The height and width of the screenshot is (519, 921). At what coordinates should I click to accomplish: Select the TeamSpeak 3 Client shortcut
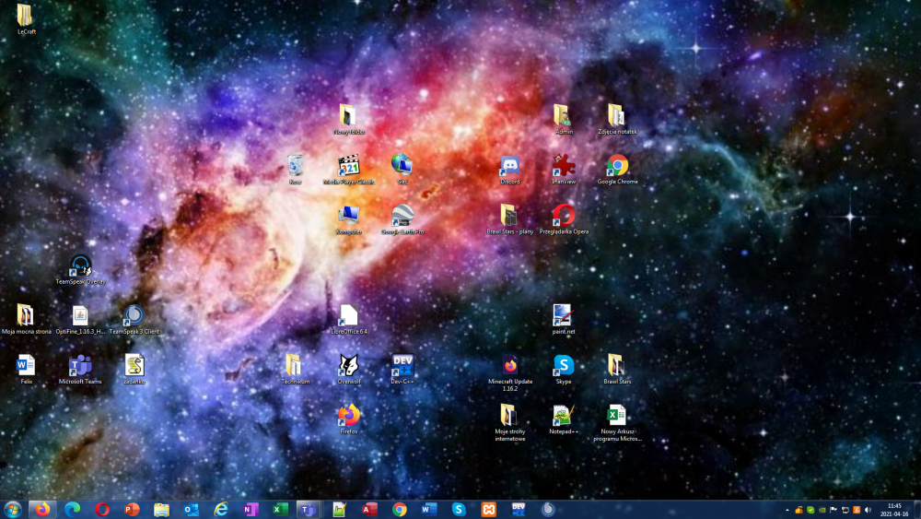pos(134,316)
